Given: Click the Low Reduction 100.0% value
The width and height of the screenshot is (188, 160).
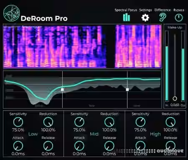Looking at the screenshot, I should [48, 130].
